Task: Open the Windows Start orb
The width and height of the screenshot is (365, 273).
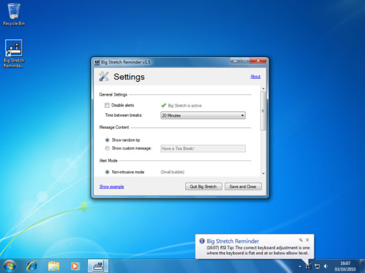Action: point(9,266)
